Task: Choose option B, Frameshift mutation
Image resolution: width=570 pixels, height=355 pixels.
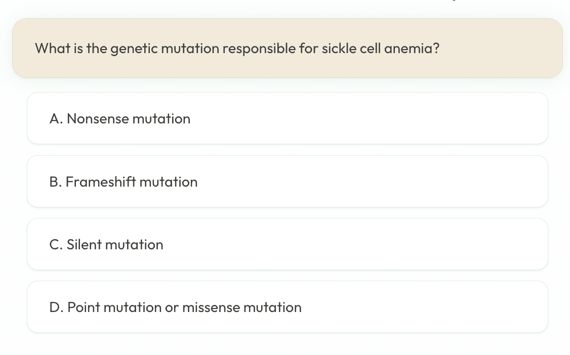Action: click(287, 182)
